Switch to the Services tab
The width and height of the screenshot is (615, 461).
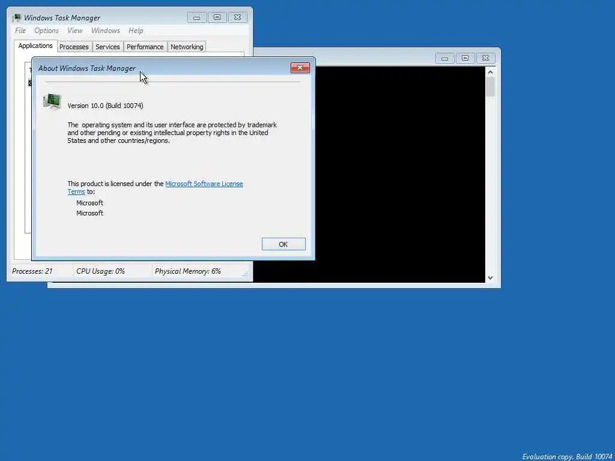(108, 47)
